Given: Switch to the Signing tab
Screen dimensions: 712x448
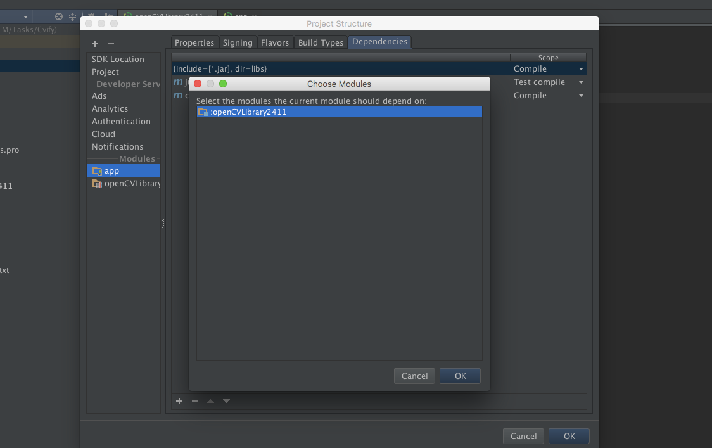Looking at the screenshot, I should [238, 42].
